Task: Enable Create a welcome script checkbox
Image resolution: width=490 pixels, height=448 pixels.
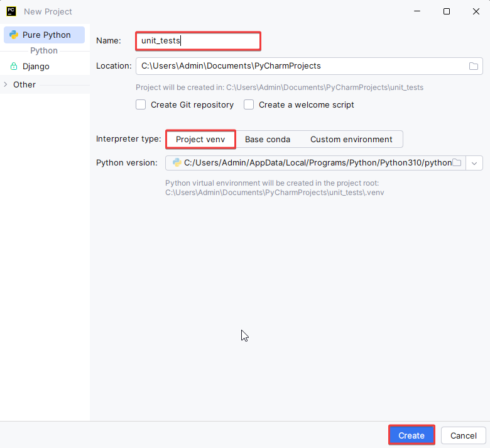Action: point(249,104)
